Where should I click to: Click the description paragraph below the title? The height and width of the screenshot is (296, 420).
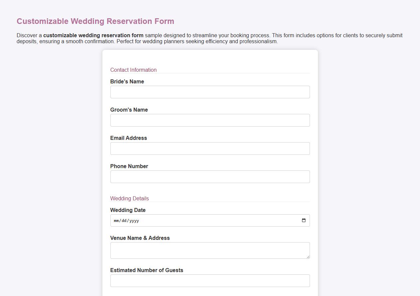210,38
